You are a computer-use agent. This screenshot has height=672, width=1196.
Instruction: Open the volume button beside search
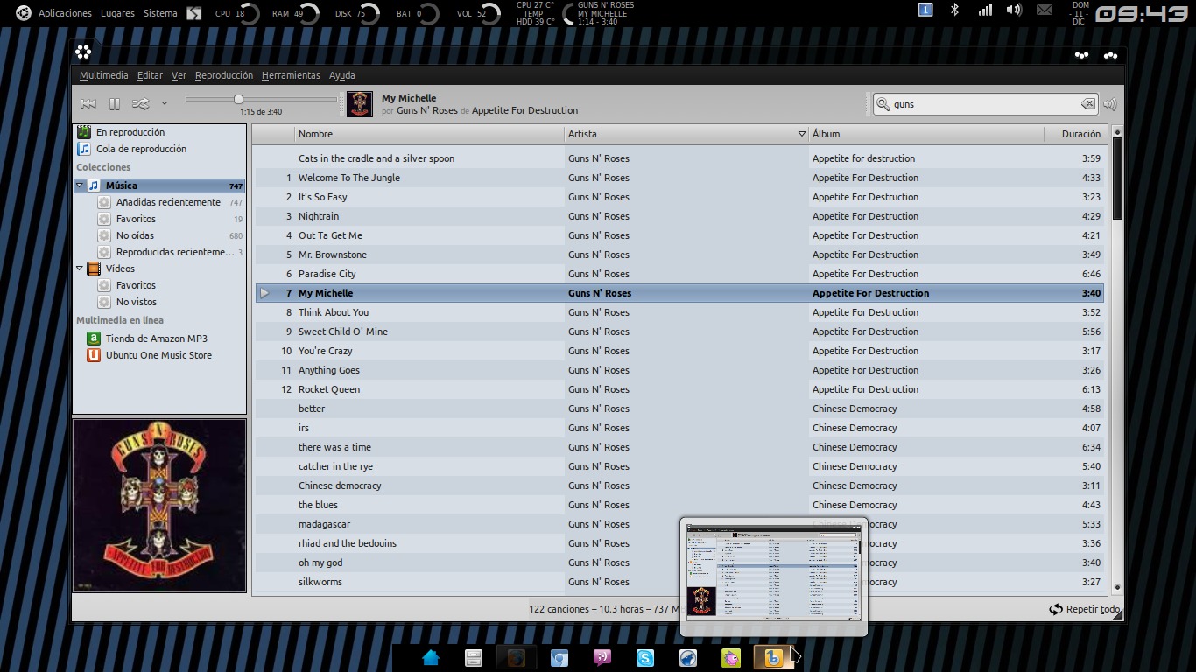pyautogui.click(x=1110, y=104)
